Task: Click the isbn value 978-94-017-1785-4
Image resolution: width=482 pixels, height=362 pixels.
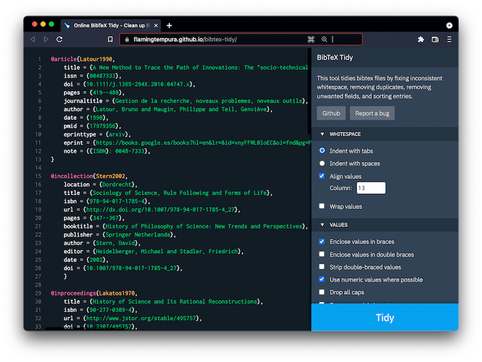Action: pos(117,201)
